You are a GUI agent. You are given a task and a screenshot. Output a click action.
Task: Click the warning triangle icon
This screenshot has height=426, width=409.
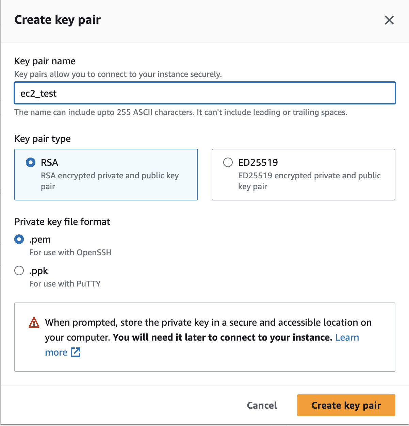34,322
